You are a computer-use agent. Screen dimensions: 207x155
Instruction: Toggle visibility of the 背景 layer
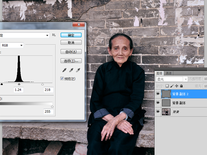click(158, 112)
